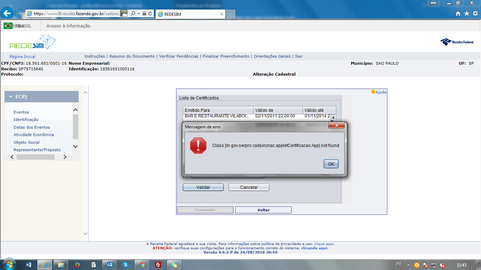Open the address bar search dropdown arrow

138,13
